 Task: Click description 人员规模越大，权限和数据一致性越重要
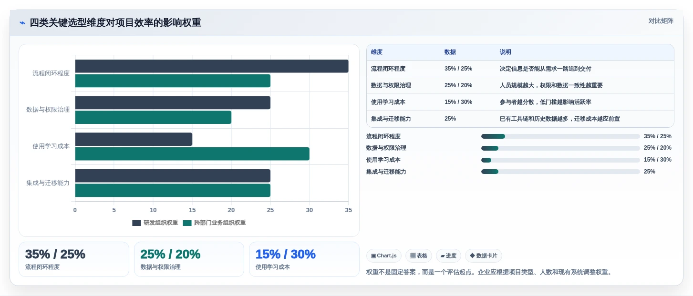click(x=551, y=85)
